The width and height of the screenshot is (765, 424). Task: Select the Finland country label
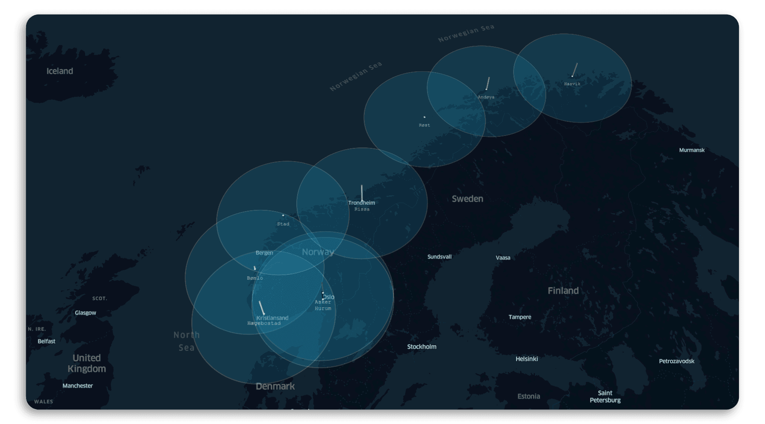click(563, 291)
